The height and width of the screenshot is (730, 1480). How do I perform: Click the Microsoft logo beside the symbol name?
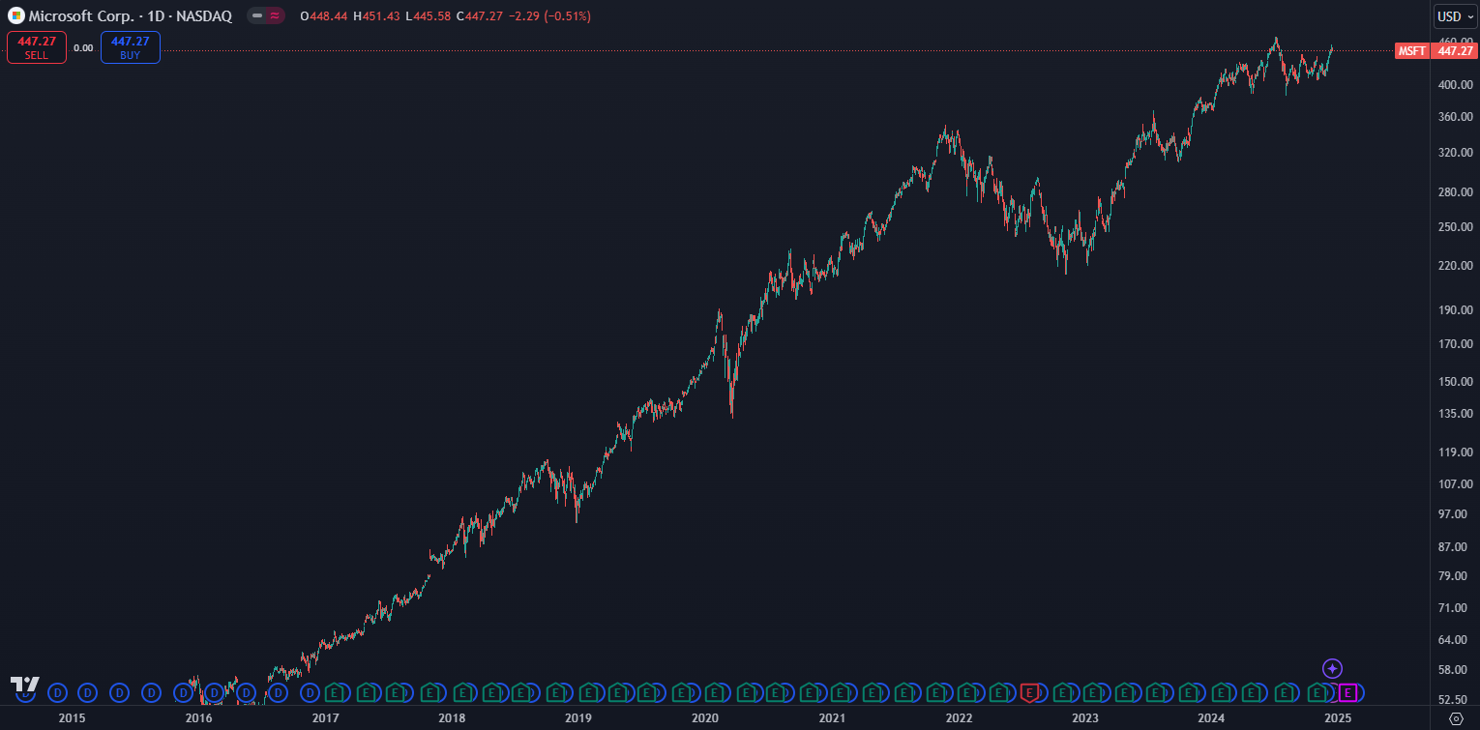tap(16, 16)
